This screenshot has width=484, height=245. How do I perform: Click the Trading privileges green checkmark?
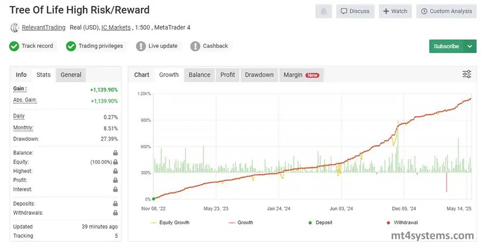click(x=71, y=46)
